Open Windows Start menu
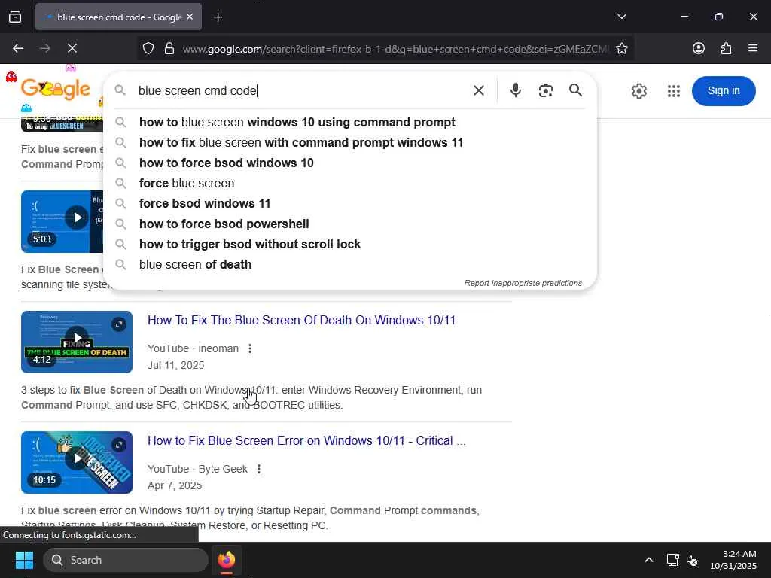This screenshot has height=578, width=771. [x=24, y=560]
